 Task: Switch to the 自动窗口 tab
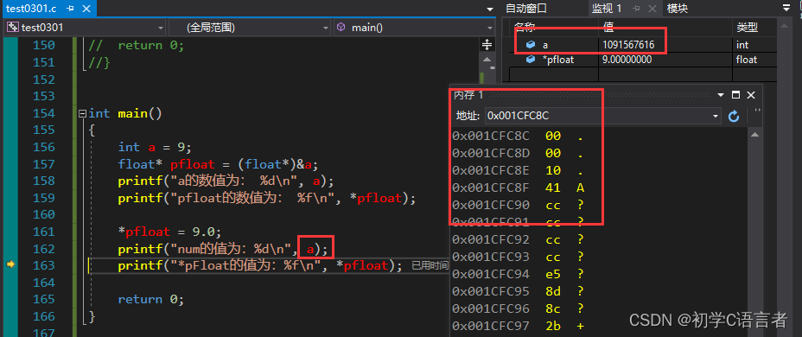coord(526,8)
